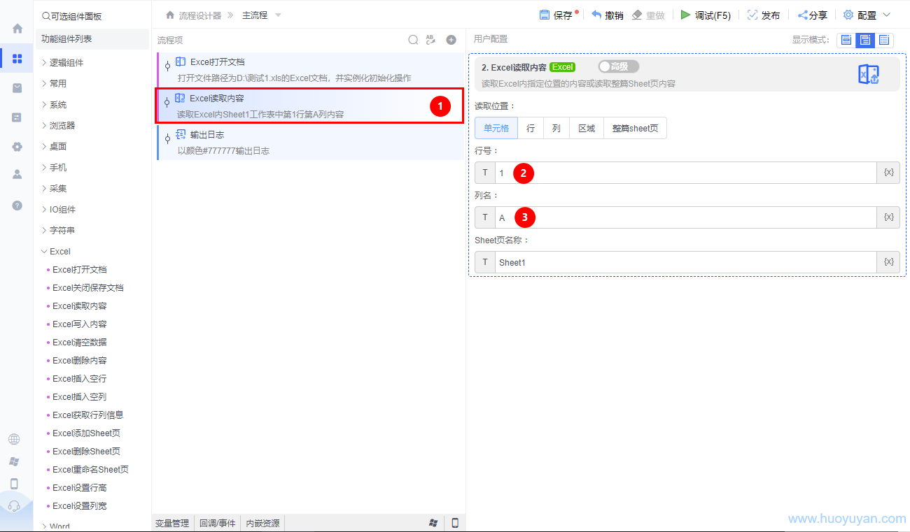Click the Save (保存) toolbar icon
This screenshot has height=532, width=910.
click(545, 15)
